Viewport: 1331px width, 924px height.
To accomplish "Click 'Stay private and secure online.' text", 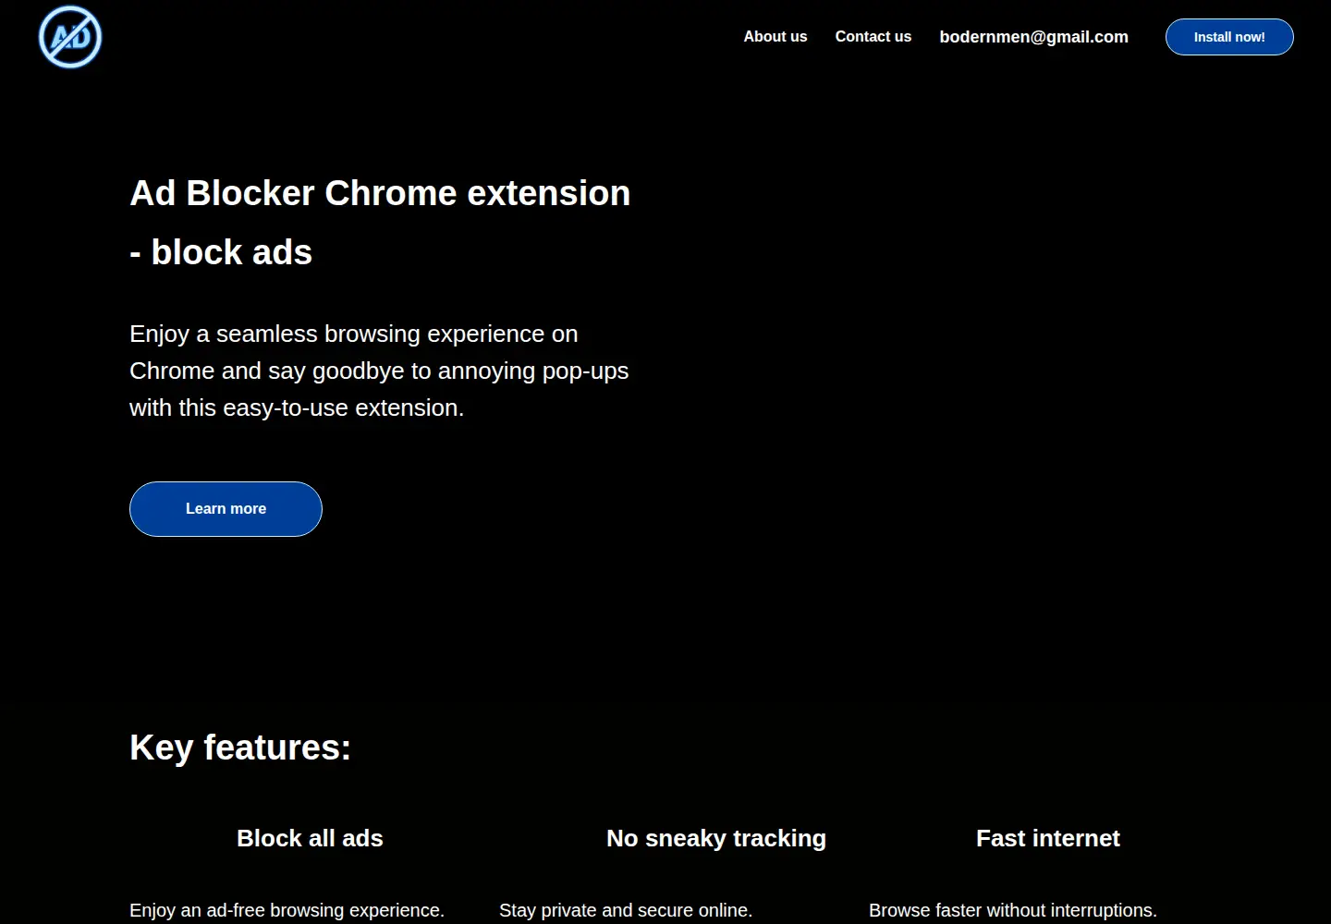I will 626,910.
